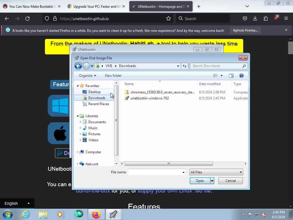This screenshot has width=293, height=220.
Task: Show the preview pane
Action: [231, 76]
